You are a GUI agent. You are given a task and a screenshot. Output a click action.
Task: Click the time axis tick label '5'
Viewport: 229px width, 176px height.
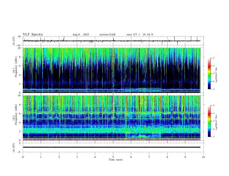click(x=113, y=157)
